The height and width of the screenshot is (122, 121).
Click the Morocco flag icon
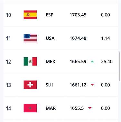[x=30, y=108]
